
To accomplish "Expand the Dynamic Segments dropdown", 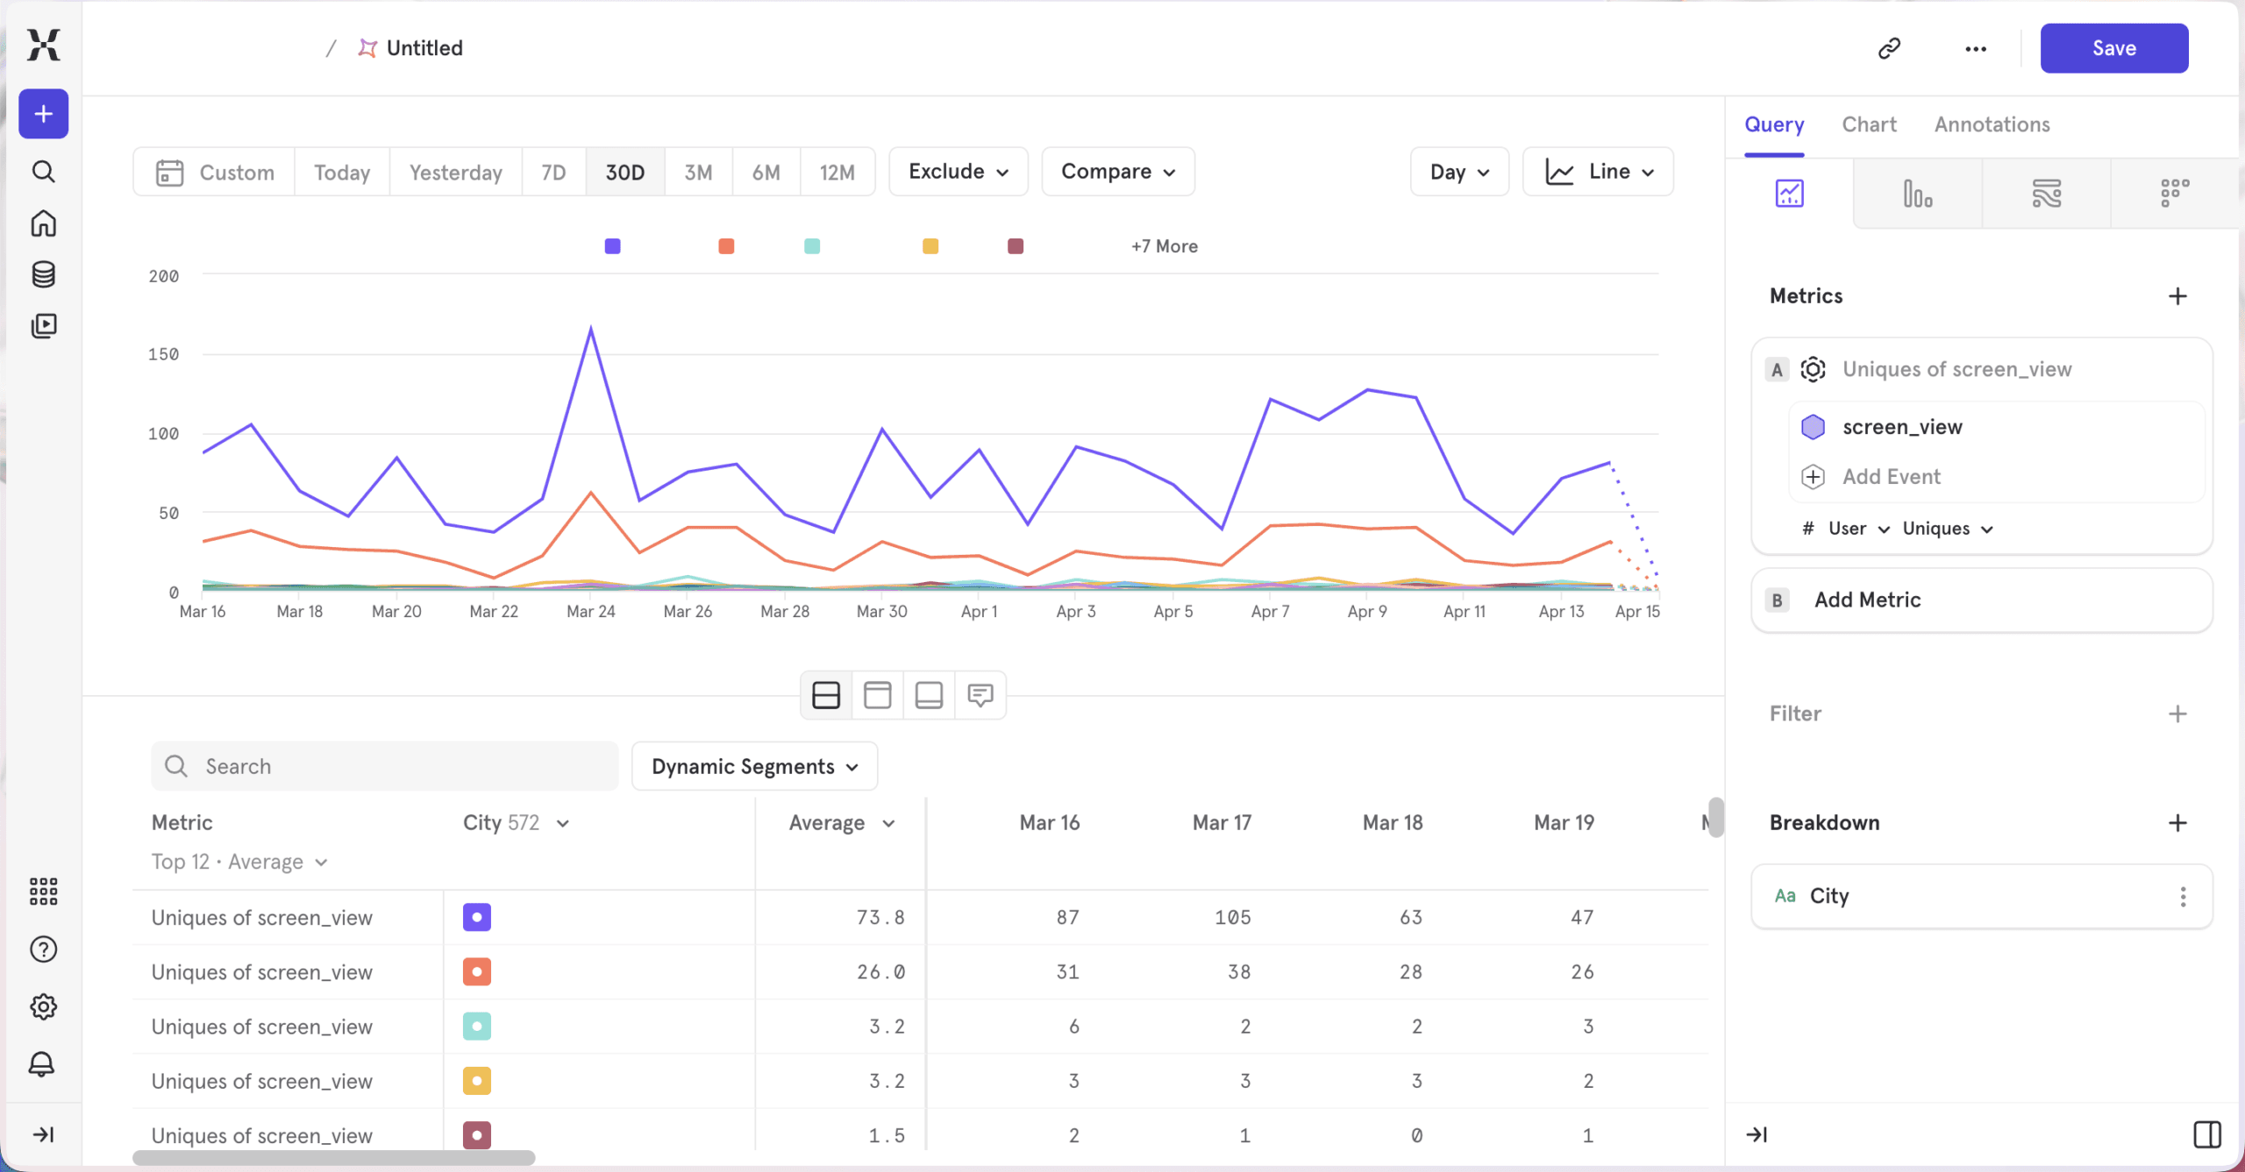I will [x=754, y=766].
